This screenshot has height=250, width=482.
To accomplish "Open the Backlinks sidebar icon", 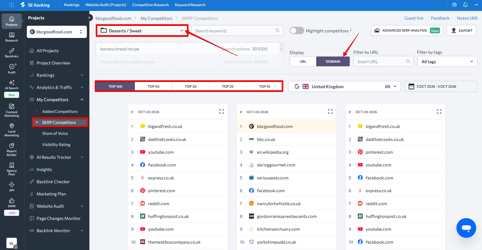I will tap(12, 53).
